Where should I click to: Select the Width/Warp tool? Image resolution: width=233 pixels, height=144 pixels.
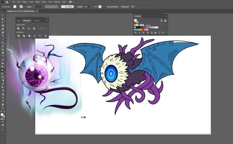pyautogui.click(x=3, y=63)
